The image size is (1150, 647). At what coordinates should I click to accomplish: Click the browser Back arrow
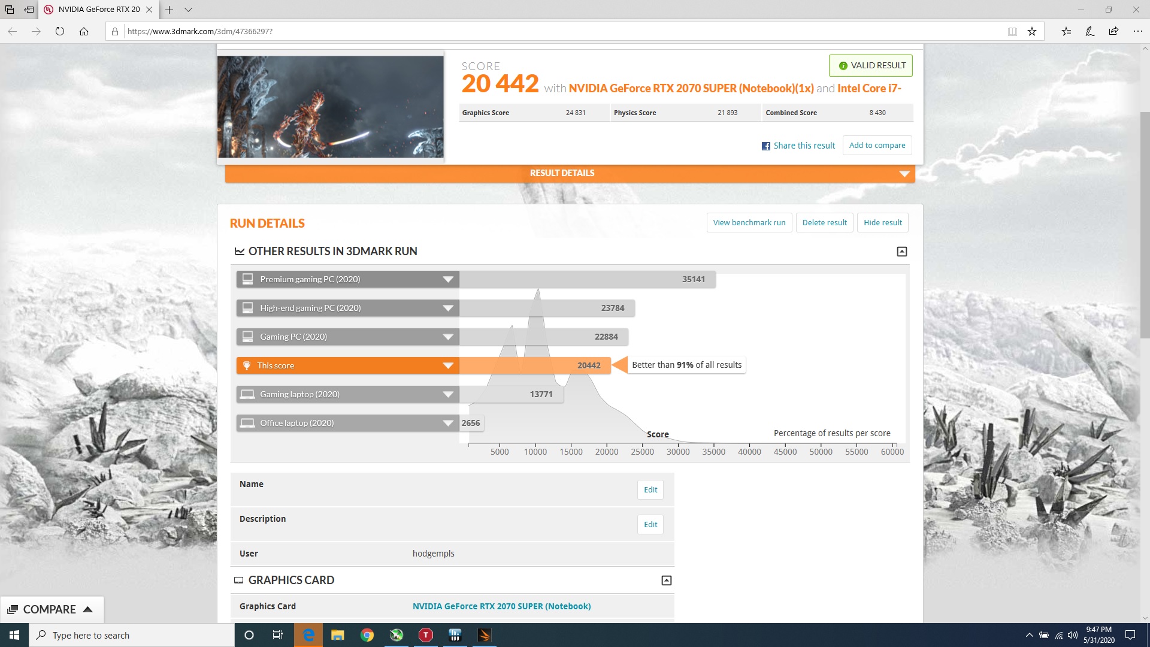pyautogui.click(x=12, y=31)
